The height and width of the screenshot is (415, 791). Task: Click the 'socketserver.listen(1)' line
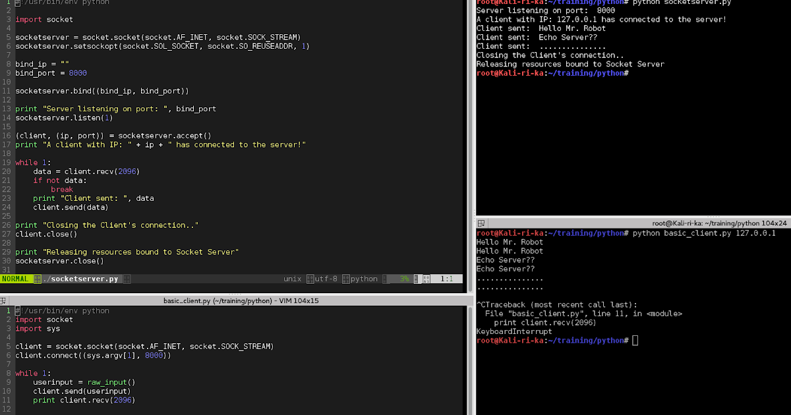click(64, 118)
